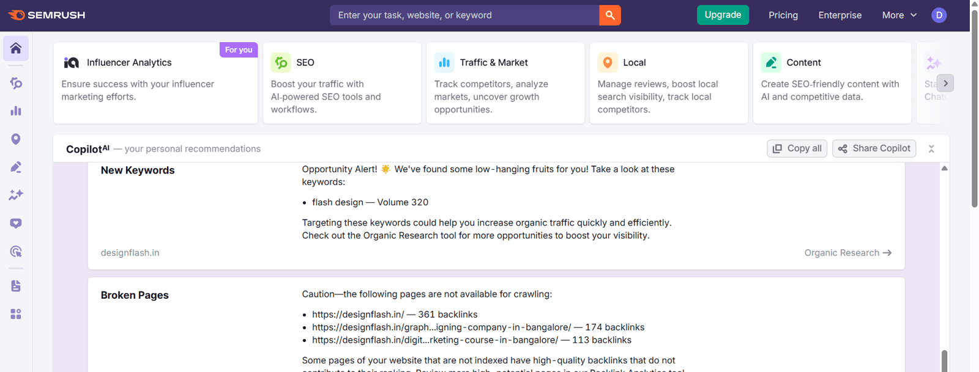Click the Copilot panel scroll-up arrow
The width and height of the screenshot is (979, 372).
click(944, 168)
